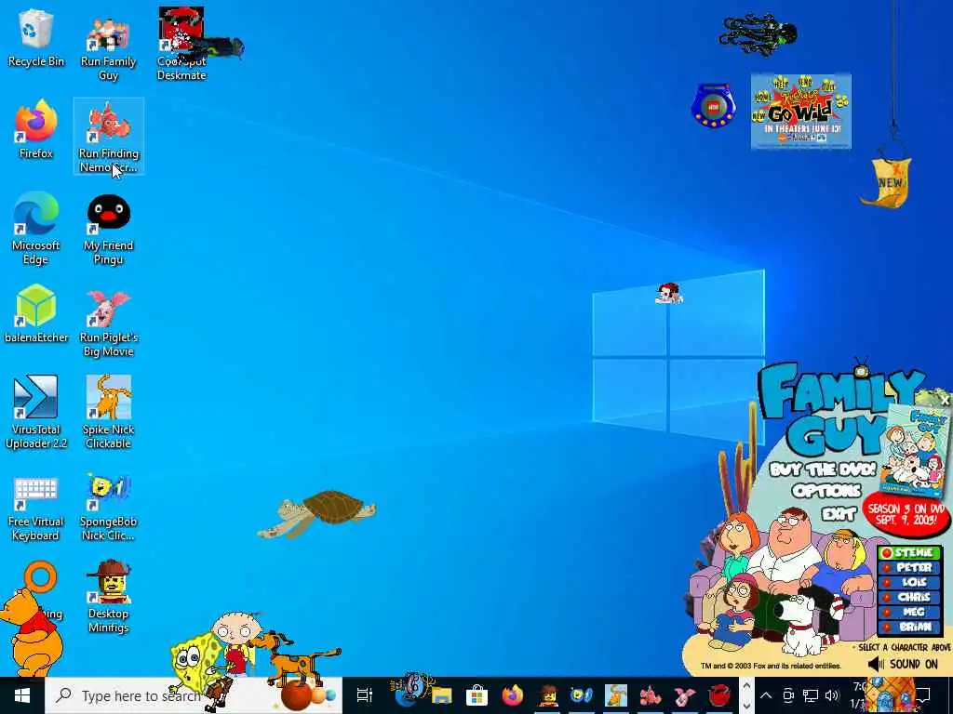Click the Season 3 on DVD red badge
Viewport: 953px width, 714px height.
(x=906, y=515)
